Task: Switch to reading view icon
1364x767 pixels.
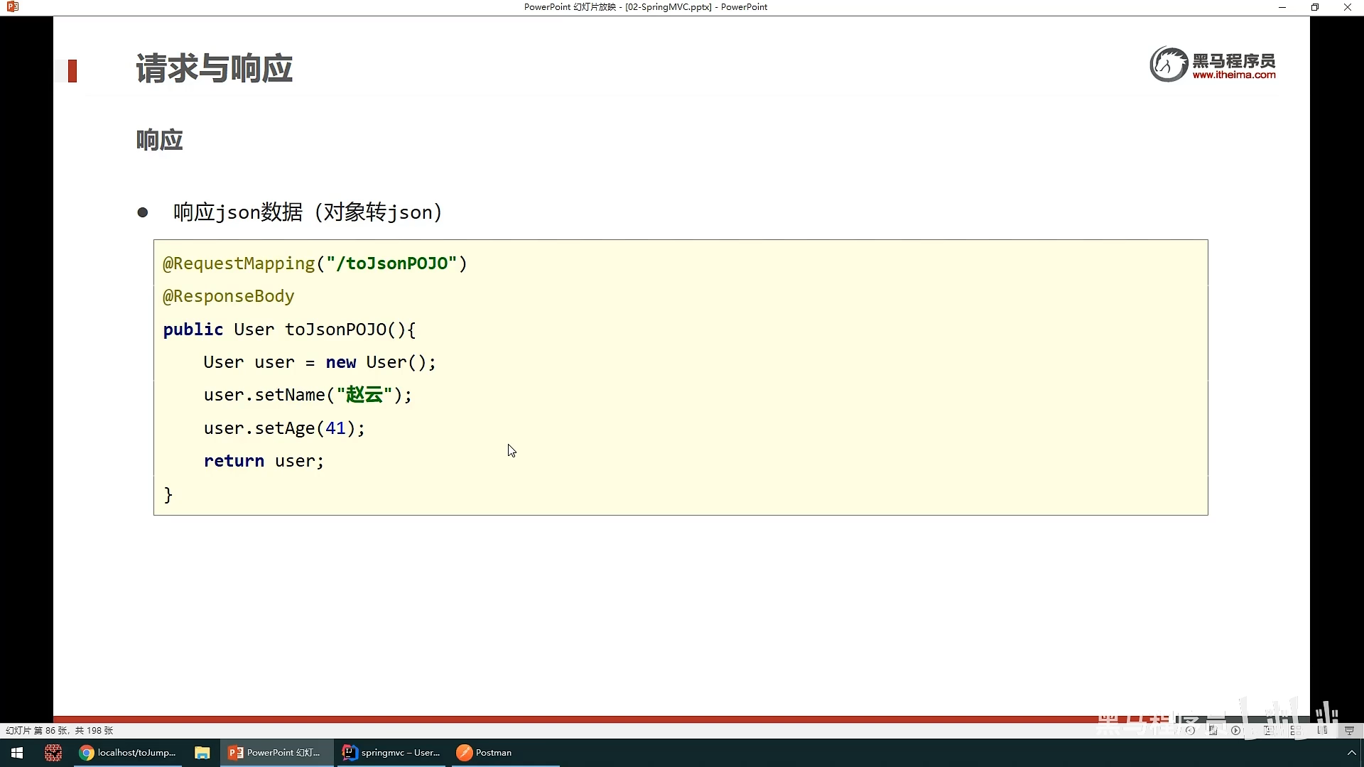Action: (x=1322, y=730)
